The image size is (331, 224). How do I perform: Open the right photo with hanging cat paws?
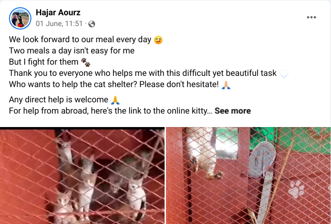248,176
